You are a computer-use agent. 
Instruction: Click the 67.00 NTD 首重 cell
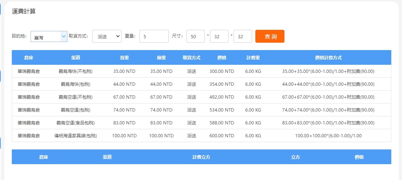(x=124, y=97)
